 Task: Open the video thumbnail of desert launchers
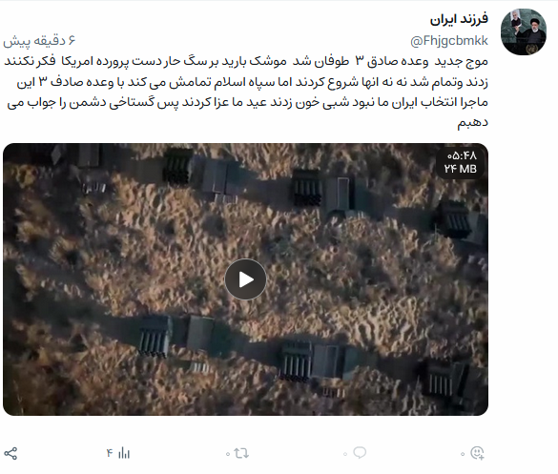coord(245,279)
